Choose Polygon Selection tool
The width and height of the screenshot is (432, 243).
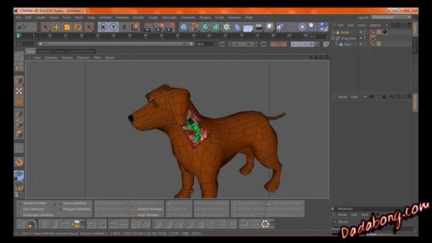[x=77, y=209]
